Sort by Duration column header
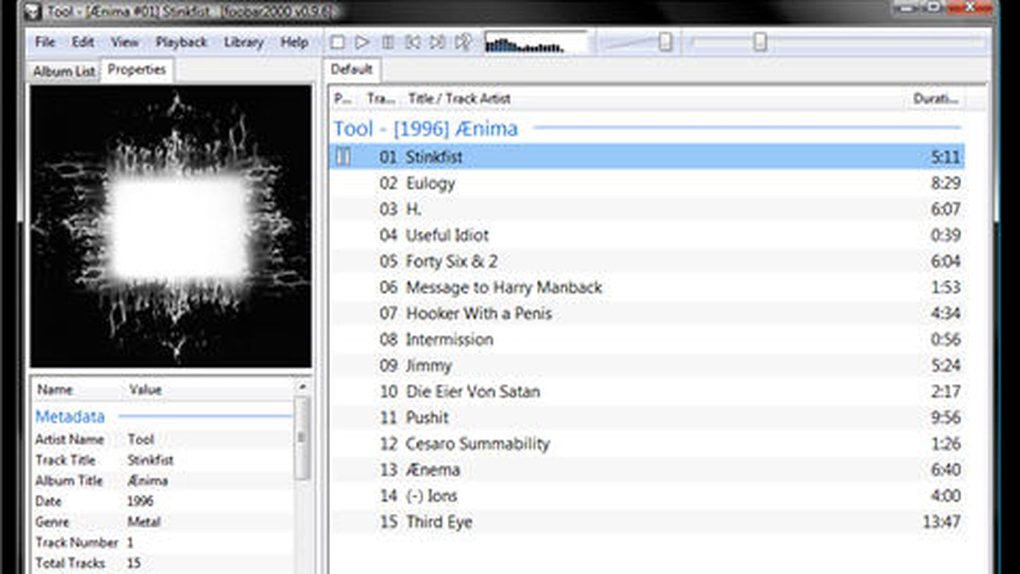The image size is (1020, 574). [935, 99]
